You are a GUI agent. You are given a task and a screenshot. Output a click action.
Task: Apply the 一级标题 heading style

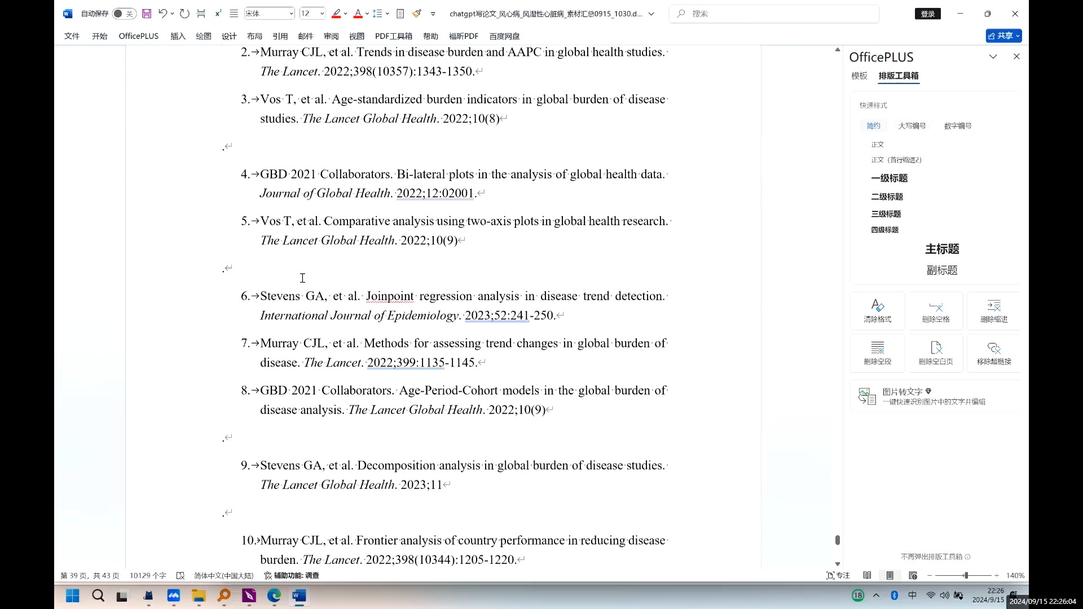click(x=889, y=178)
